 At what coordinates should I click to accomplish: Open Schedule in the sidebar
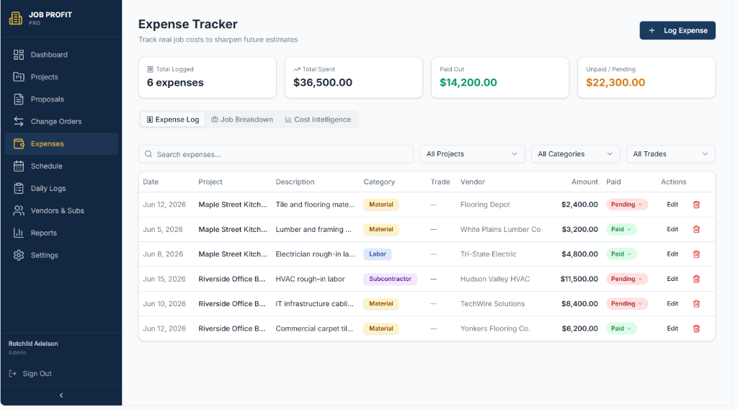(x=61, y=166)
